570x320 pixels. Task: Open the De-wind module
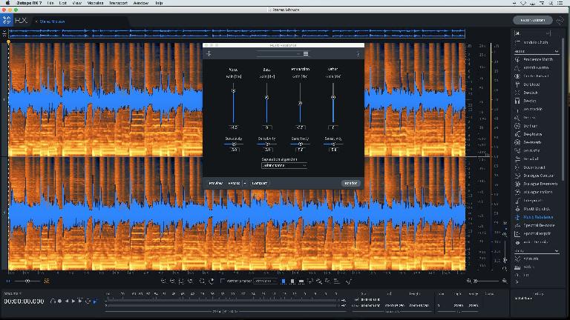[527, 159]
